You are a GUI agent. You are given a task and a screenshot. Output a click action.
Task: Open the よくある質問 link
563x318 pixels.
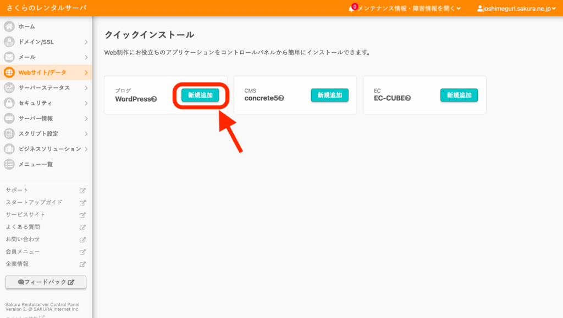(x=23, y=227)
